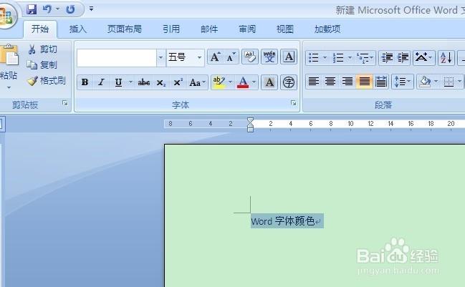Toggle Bold formatting
465x287 pixels.
click(85, 82)
